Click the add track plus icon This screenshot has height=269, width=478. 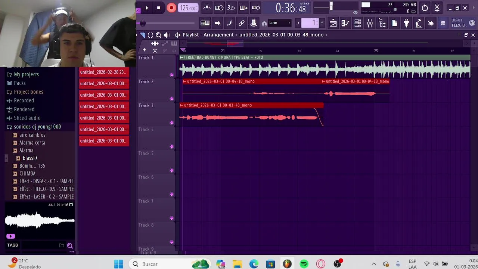(144, 50)
